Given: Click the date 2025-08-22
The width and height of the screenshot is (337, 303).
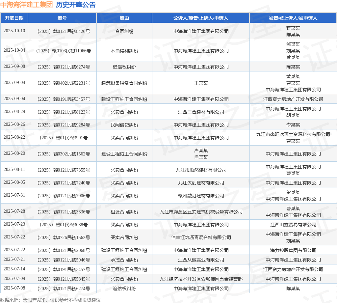Looking at the screenshot, I should pyautogui.click(x=14, y=137).
